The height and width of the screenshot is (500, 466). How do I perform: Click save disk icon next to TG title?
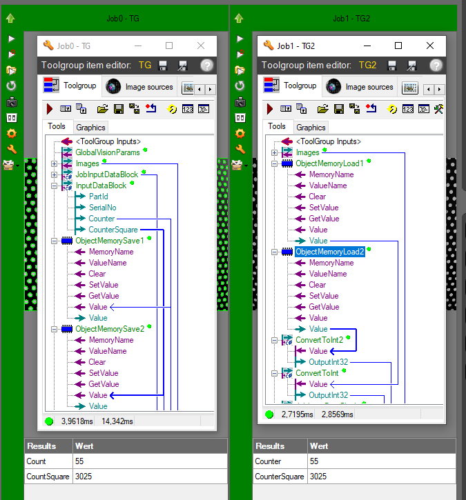point(163,66)
